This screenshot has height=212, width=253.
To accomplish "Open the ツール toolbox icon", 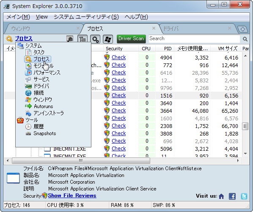I will tap(20, 120).
